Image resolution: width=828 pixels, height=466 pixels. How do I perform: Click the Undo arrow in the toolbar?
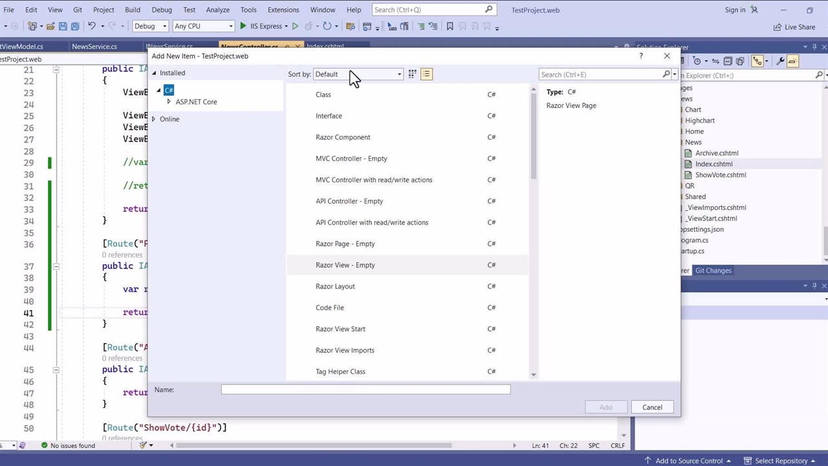coord(92,27)
